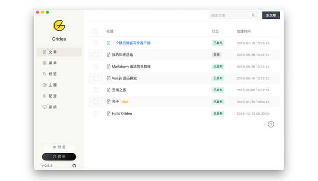This screenshot has height=181, width=318.
Task: Open the GitHub icon link
Action: point(74,166)
